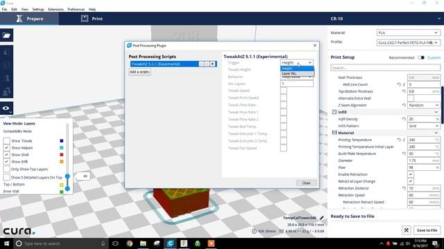Open the Preferences menu
The image size is (444, 249).
(x=76, y=9)
